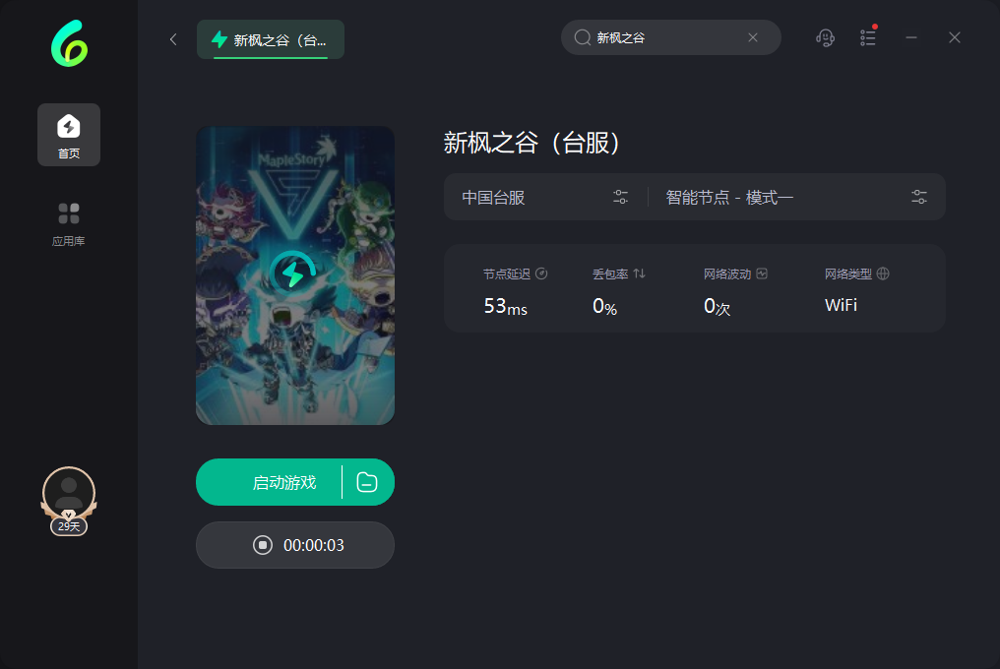Select the 新枫之谷 game tab

point(271,39)
